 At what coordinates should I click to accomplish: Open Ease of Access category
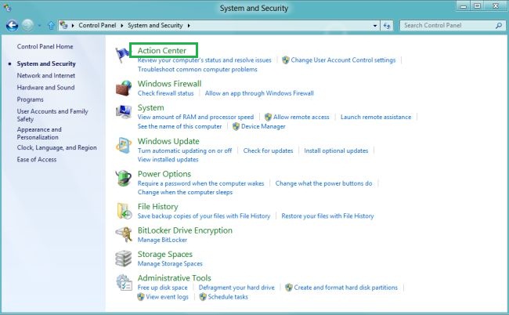[x=36, y=159]
